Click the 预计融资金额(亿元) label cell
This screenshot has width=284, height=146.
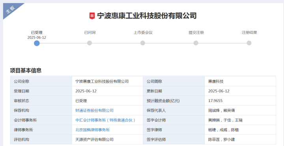coord(174,101)
